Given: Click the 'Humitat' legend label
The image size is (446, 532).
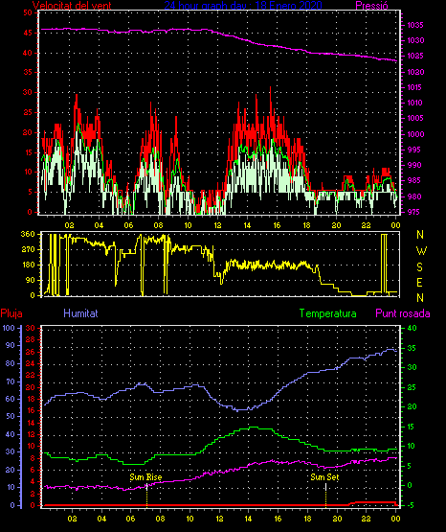Looking at the screenshot, I should [80, 313].
